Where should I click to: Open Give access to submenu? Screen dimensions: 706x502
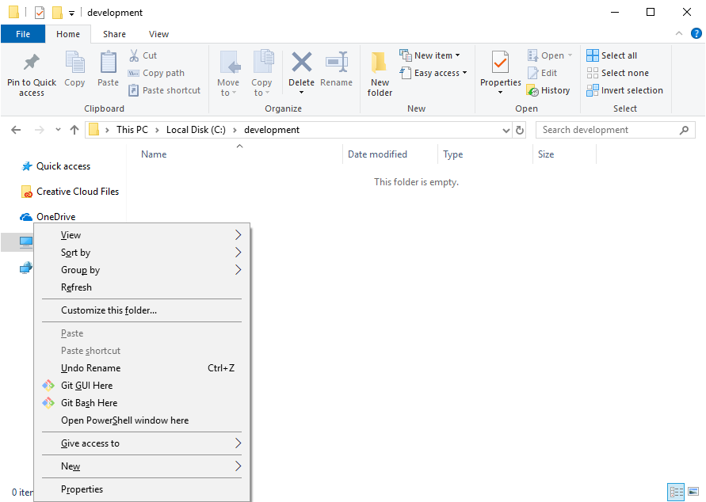click(x=142, y=443)
